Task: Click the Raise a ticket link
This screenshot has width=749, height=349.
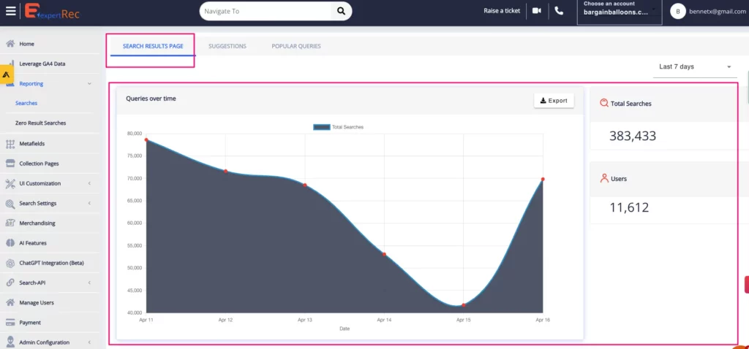Action: 502,11
